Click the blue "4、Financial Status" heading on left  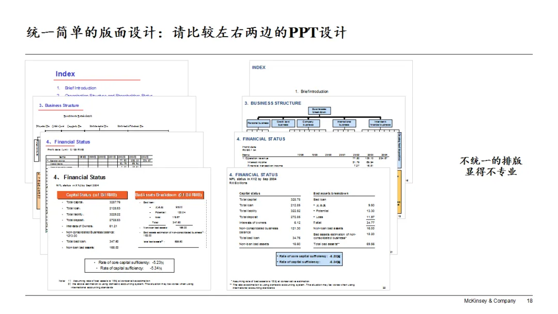pos(68,142)
